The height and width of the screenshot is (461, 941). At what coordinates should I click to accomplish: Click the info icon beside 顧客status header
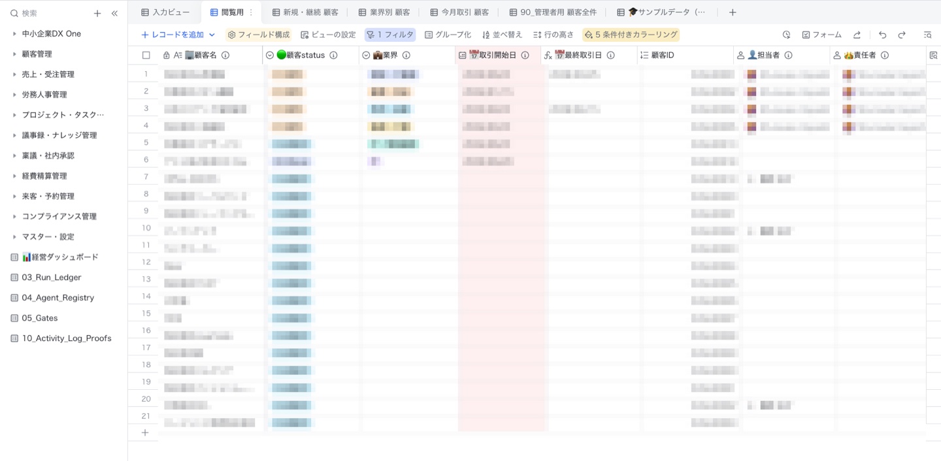333,56
